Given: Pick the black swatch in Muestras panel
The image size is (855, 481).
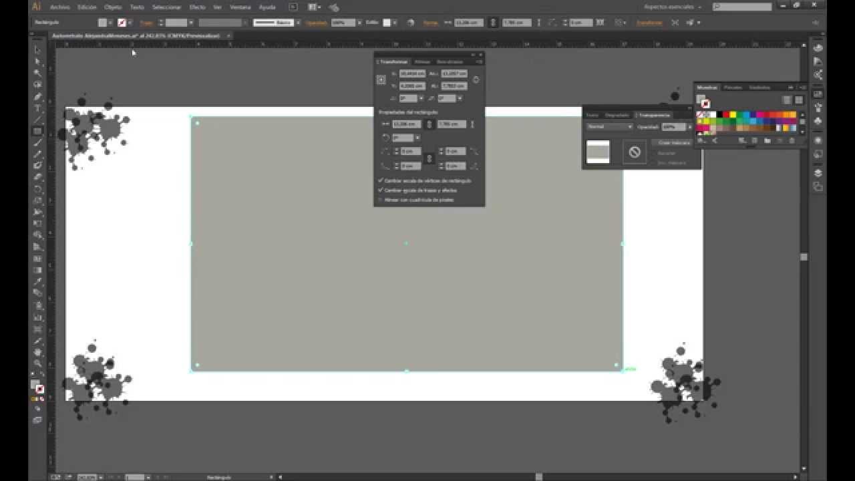Looking at the screenshot, I should tap(719, 114).
